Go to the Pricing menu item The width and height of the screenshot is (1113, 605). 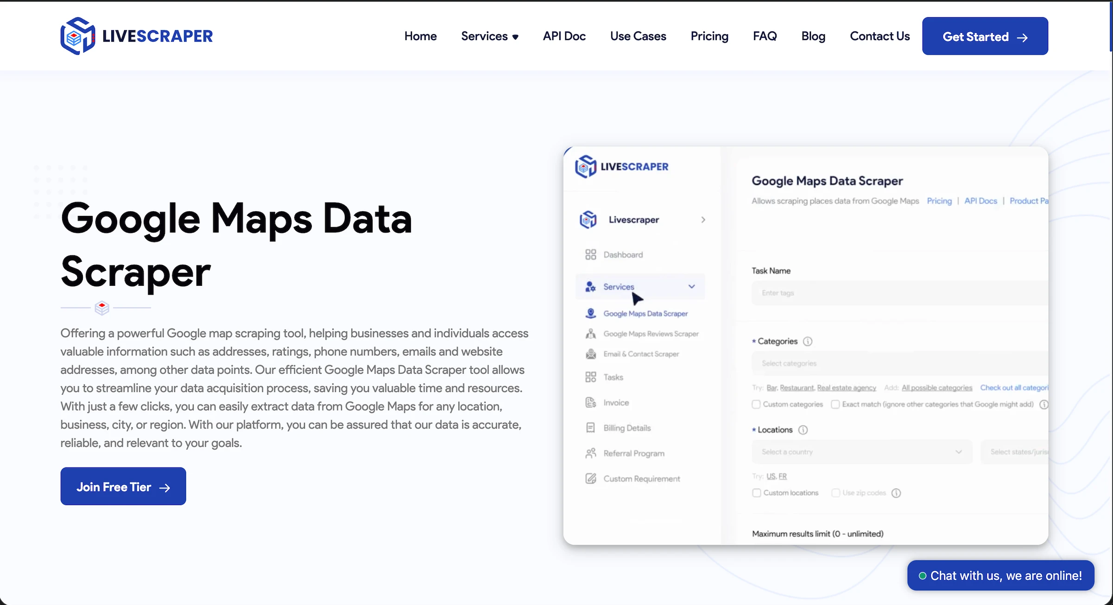point(709,36)
